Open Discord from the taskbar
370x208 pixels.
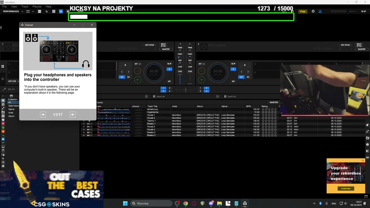point(211,203)
